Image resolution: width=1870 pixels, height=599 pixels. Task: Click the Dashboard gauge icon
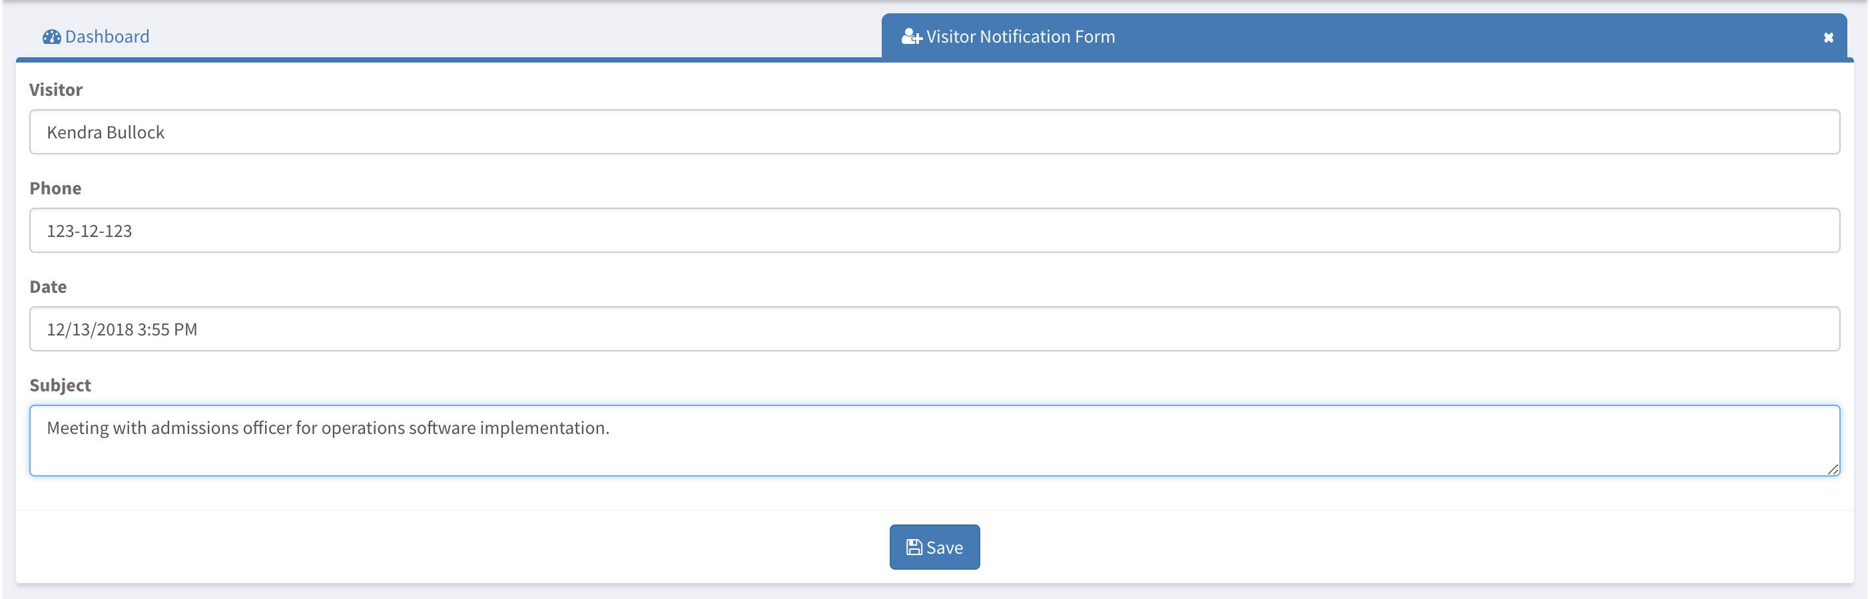51,37
